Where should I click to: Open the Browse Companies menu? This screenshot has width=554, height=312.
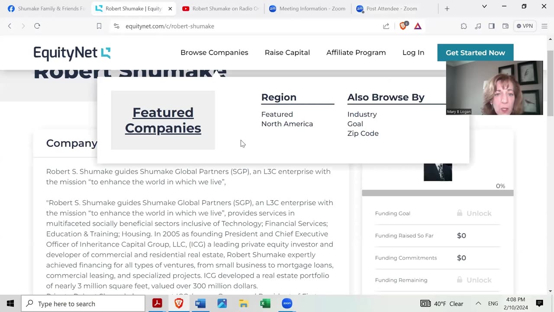(214, 52)
